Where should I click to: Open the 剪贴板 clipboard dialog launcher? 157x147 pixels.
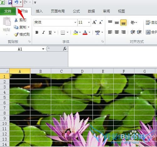pyautogui.click(x=30, y=42)
